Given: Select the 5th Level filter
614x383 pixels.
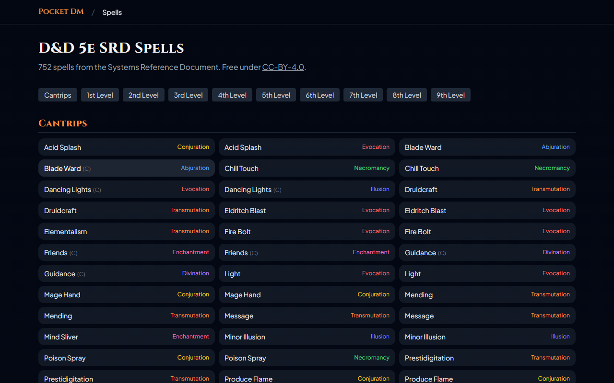Looking at the screenshot, I should (276, 95).
